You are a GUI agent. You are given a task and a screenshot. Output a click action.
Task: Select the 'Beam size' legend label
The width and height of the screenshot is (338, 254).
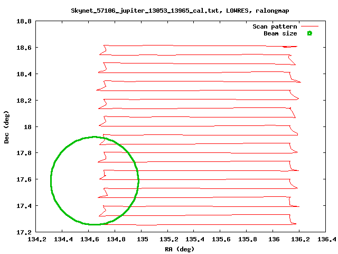280,33
